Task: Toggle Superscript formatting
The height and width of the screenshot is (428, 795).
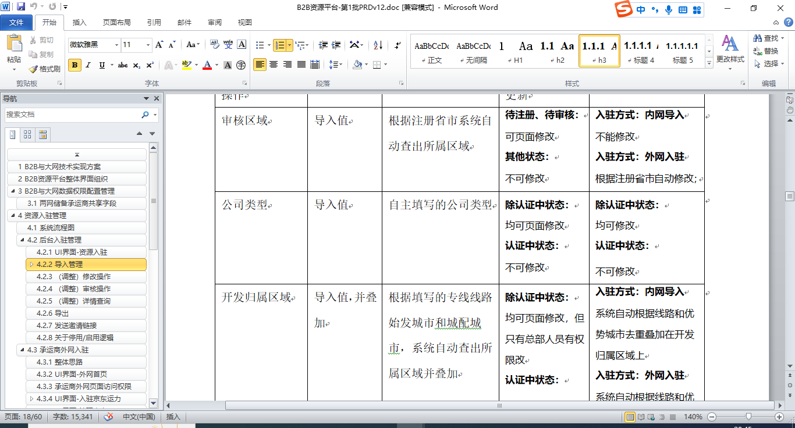Action: [x=150, y=65]
